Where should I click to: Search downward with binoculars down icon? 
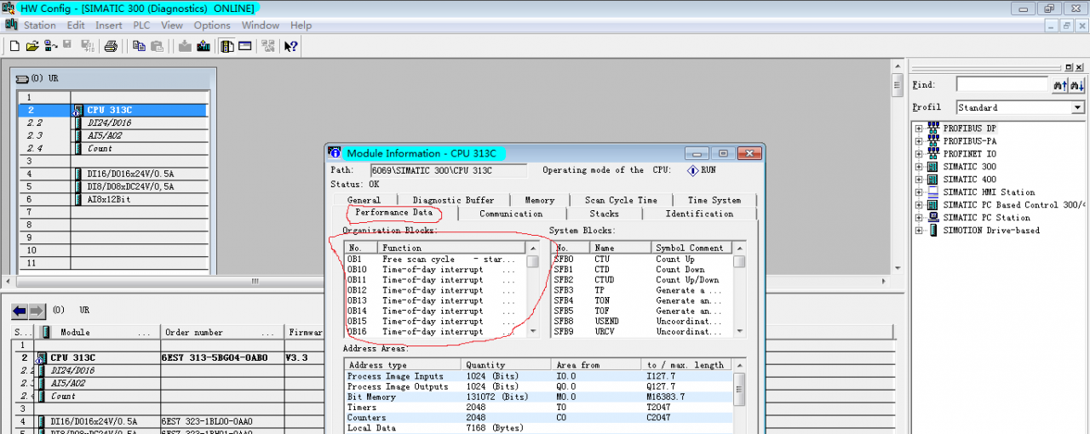point(1077,85)
